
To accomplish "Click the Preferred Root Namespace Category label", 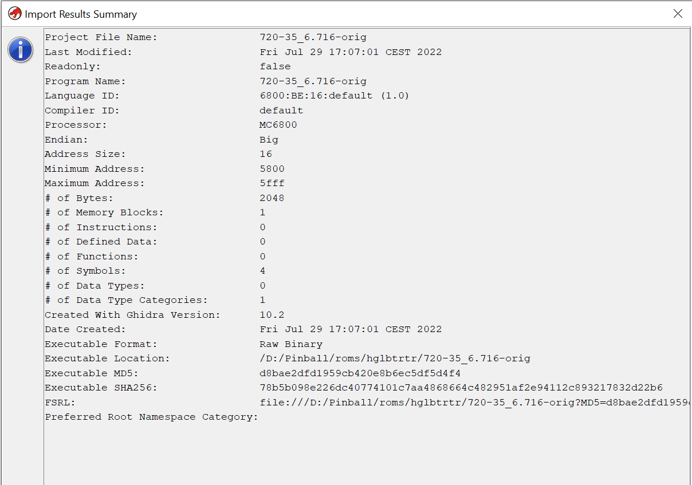I will tap(151, 417).
